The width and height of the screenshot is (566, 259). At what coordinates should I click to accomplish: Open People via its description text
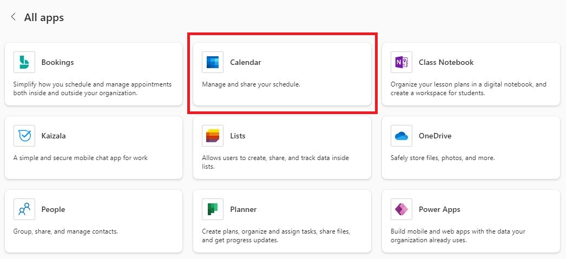65,231
